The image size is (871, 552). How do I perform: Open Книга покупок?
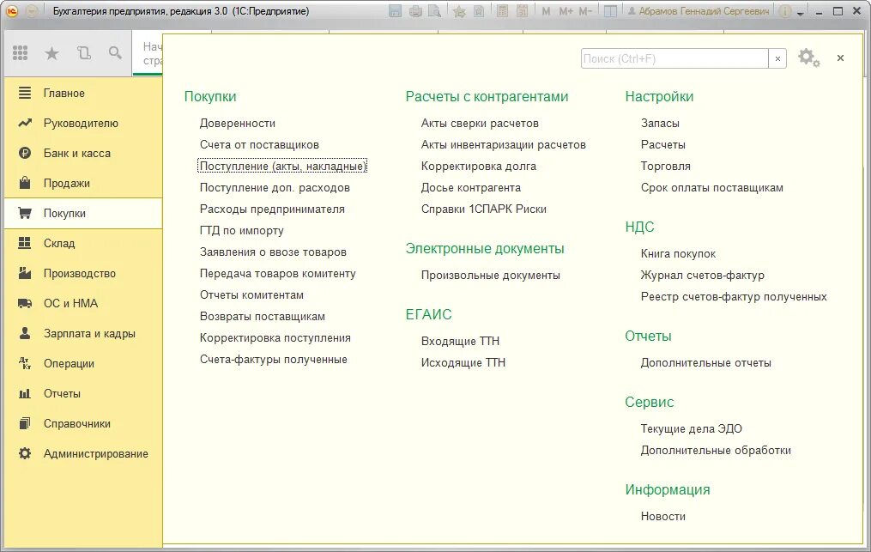678,253
